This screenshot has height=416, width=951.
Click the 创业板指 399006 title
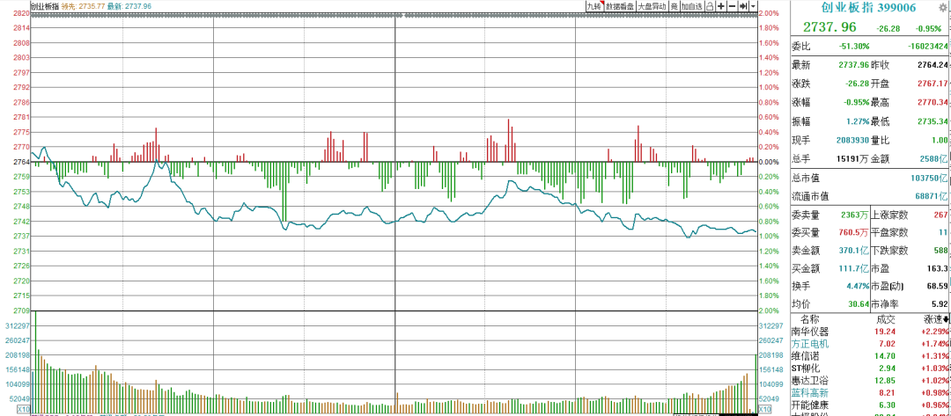coord(868,8)
